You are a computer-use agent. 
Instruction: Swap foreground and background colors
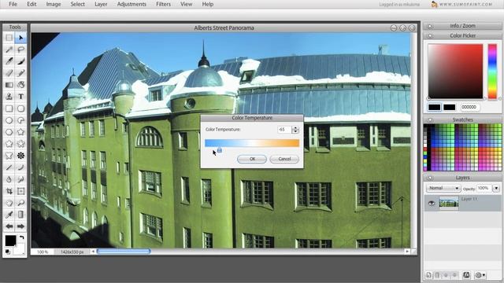21,237
